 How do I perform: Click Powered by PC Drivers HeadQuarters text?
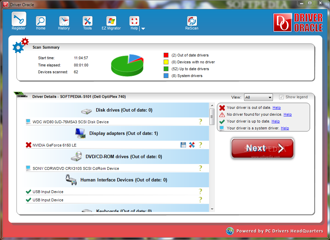(280, 231)
